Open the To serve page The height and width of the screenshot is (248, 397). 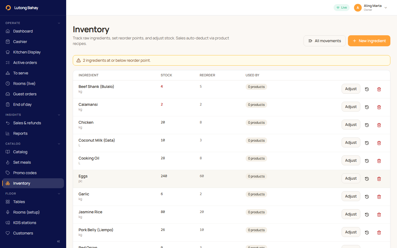(33, 73)
